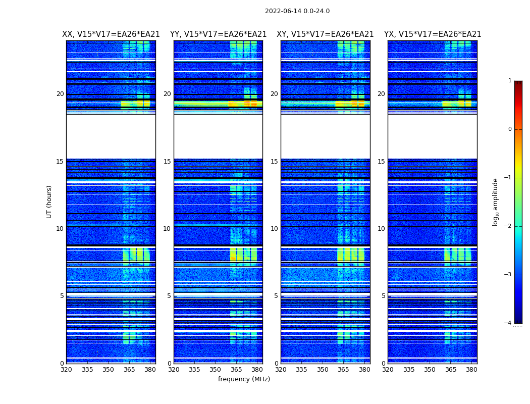Screen dimensions: 530x404
Task: Click the 350 MHz tick under YX panel
Action: [x=430, y=370]
